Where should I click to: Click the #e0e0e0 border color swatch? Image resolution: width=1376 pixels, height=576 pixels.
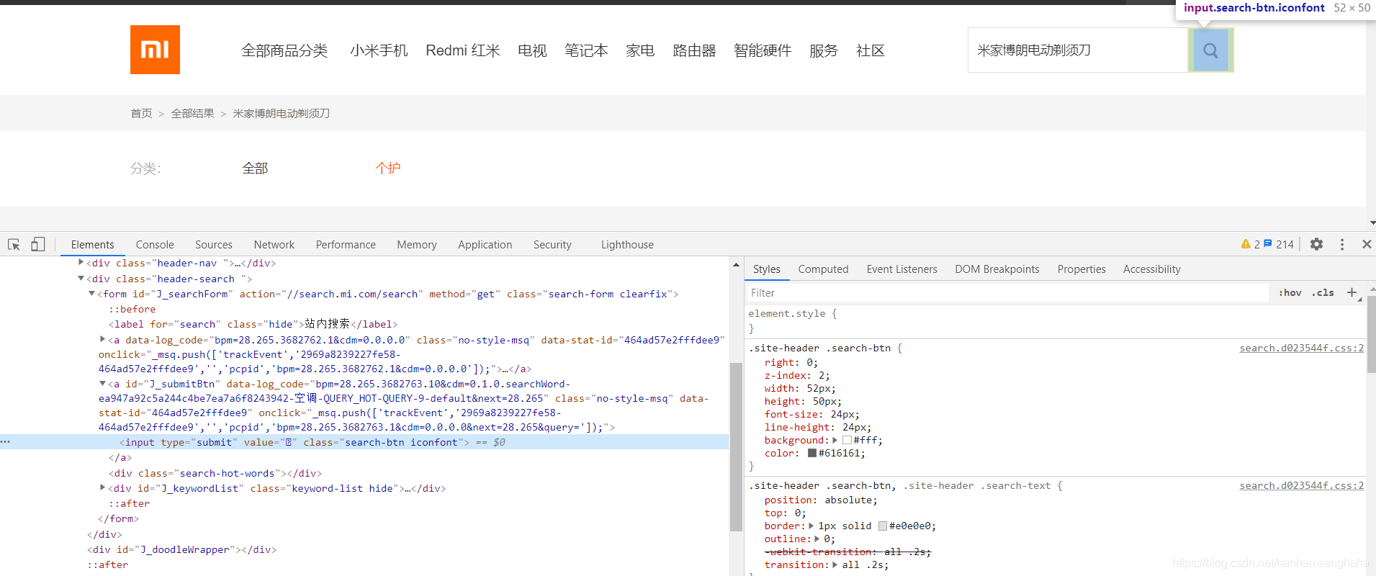883,526
